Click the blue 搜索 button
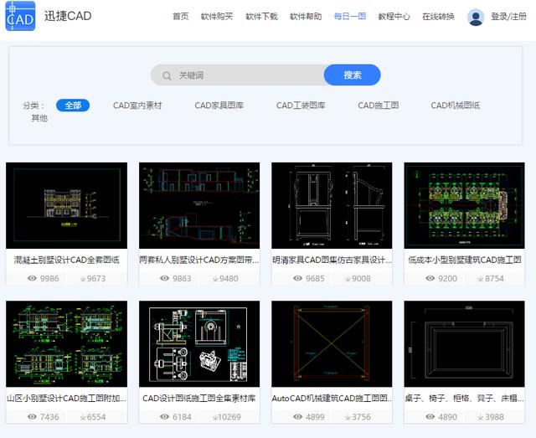The width and height of the screenshot is (536, 438). (352, 75)
